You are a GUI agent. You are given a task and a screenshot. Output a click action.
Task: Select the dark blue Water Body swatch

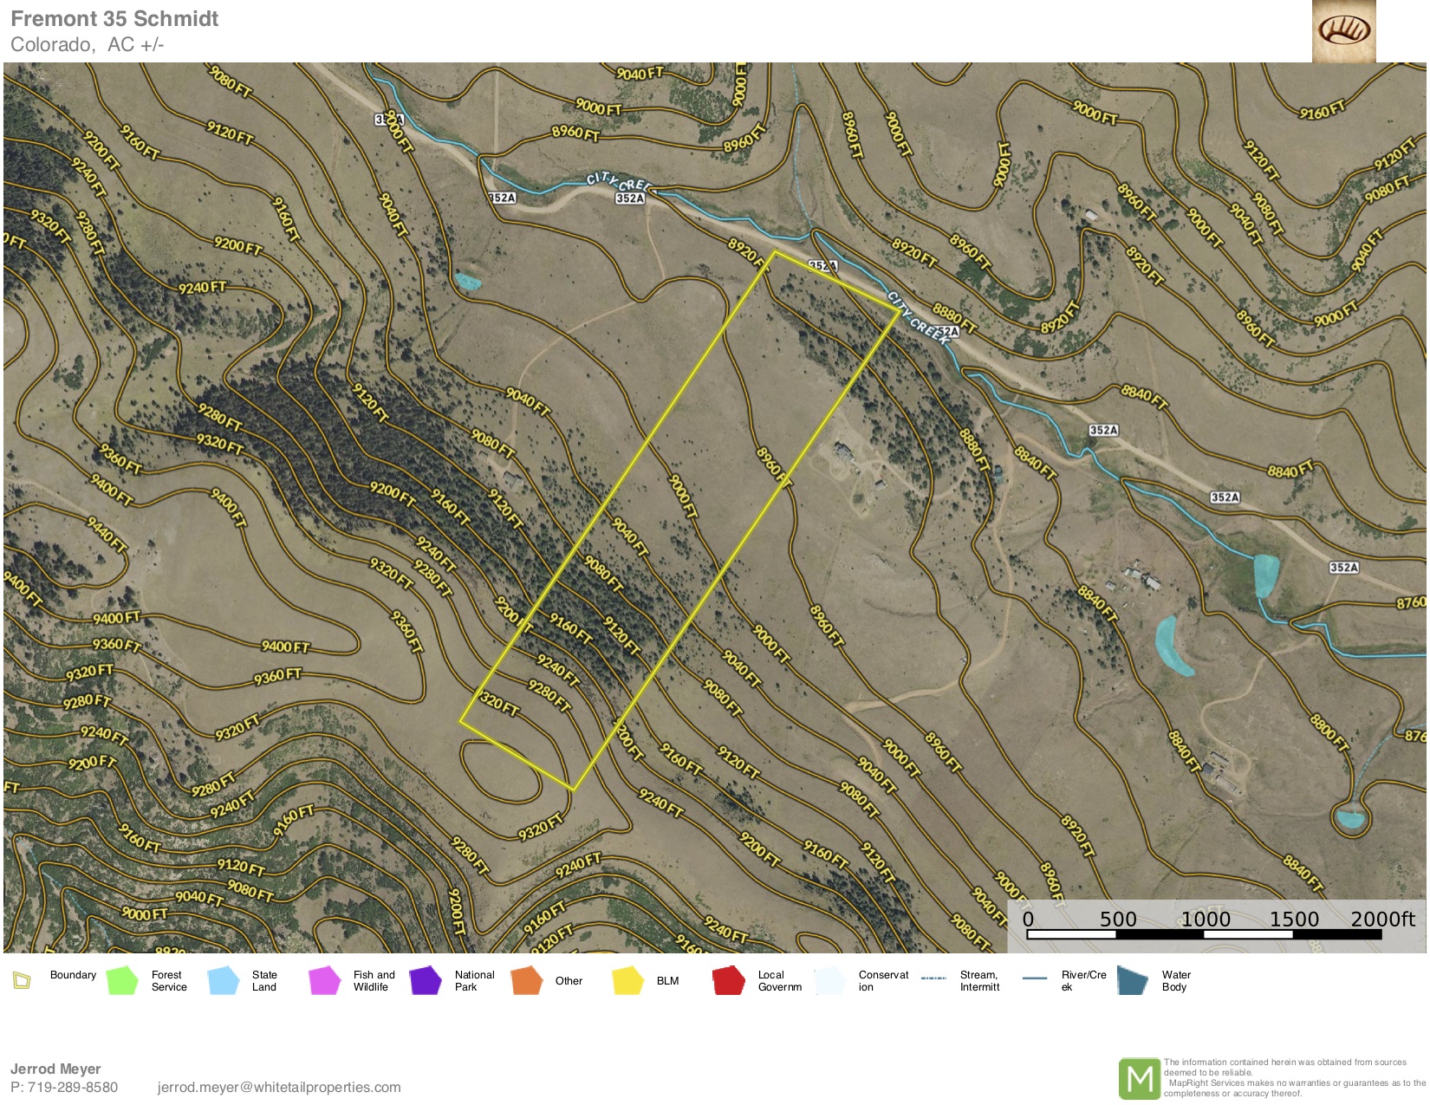coord(1133,981)
